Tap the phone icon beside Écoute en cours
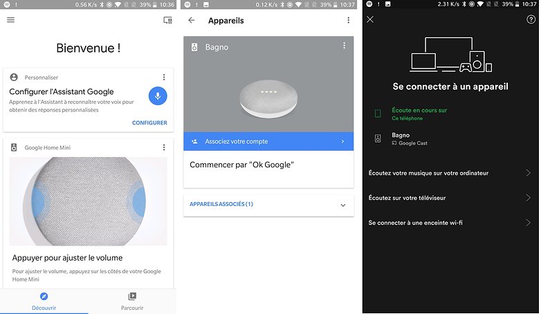 (378, 113)
